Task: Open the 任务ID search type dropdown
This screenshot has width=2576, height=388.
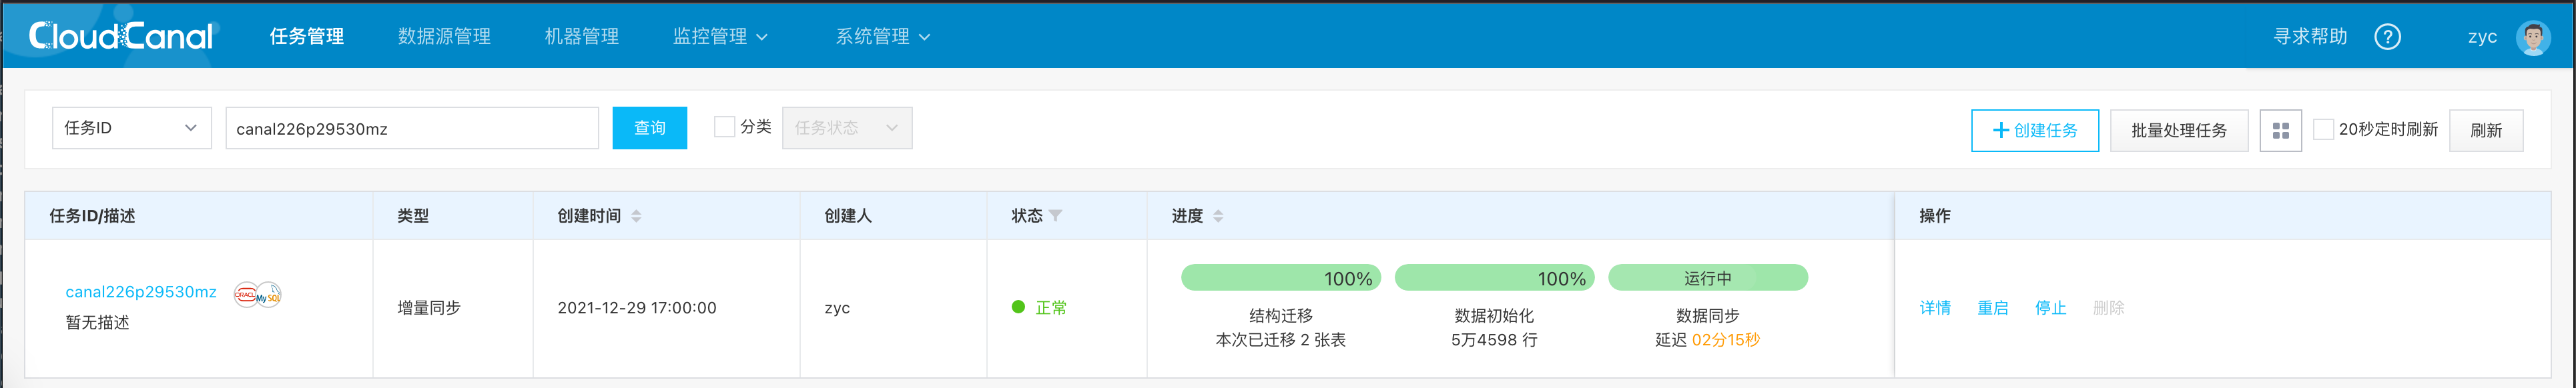Action: (131, 128)
